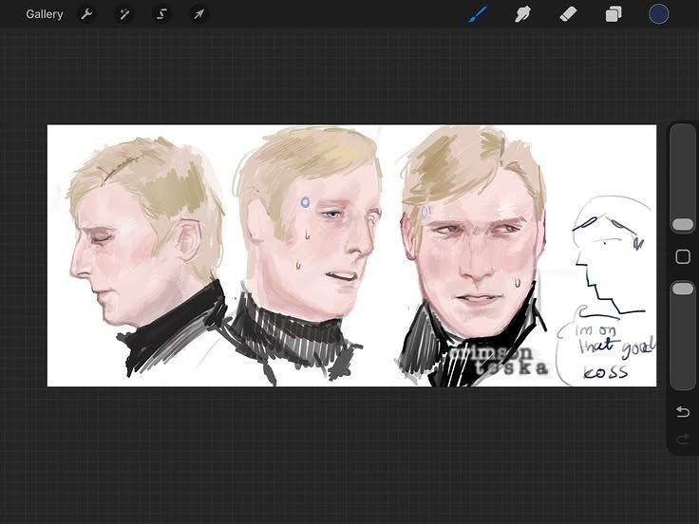This screenshot has height=524, width=699.
Task: Select the Brush tool
Action: pyautogui.click(x=478, y=14)
